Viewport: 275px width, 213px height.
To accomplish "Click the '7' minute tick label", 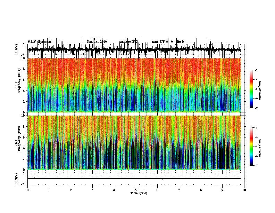I will click(179, 190).
